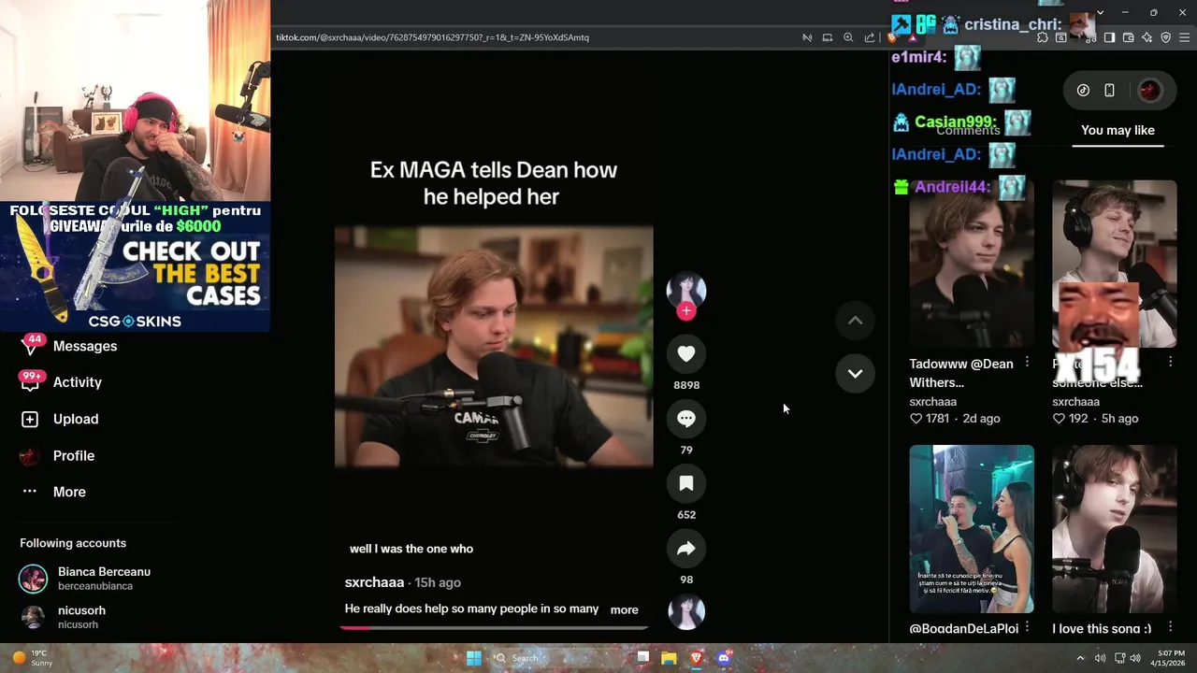
Task: Share the video using the arrow icon
Action: 685,549
